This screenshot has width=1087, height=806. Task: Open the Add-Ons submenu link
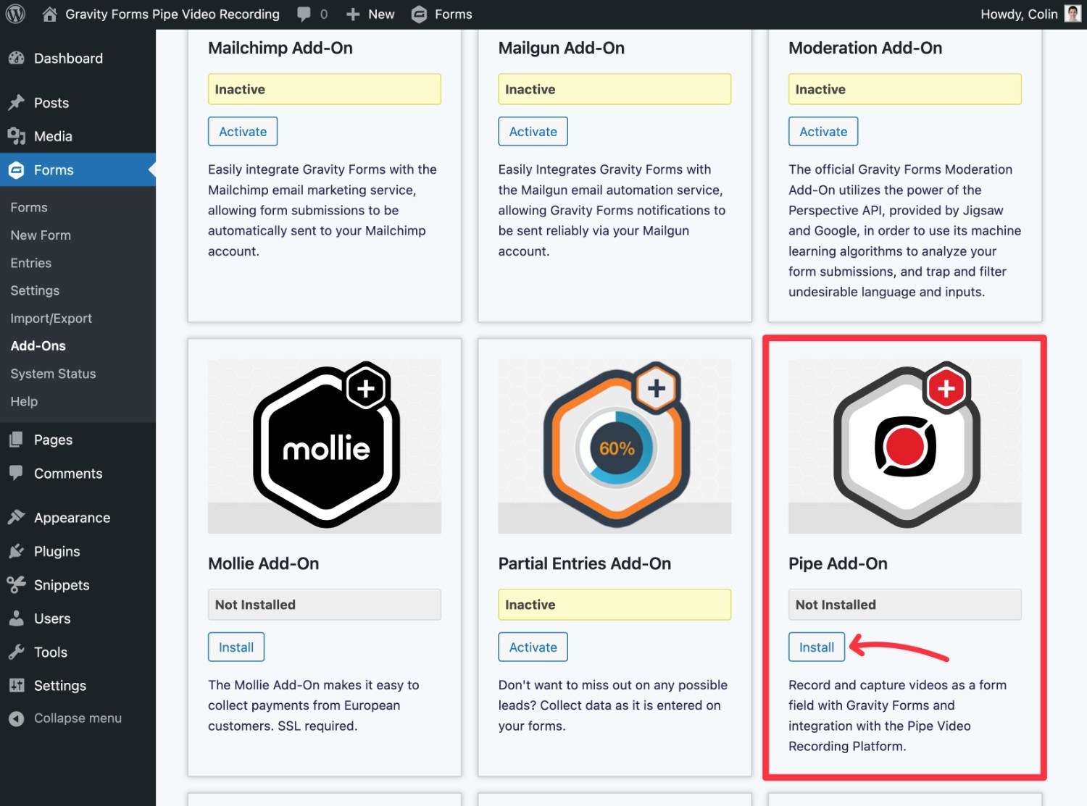point(38,346)
